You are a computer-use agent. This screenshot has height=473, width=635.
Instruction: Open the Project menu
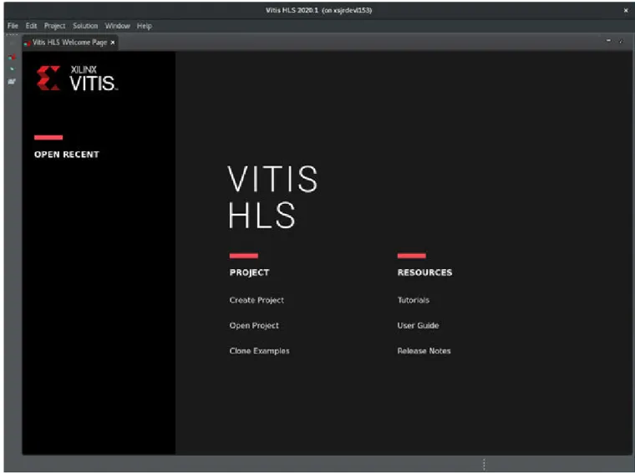[x=54, y=26]
